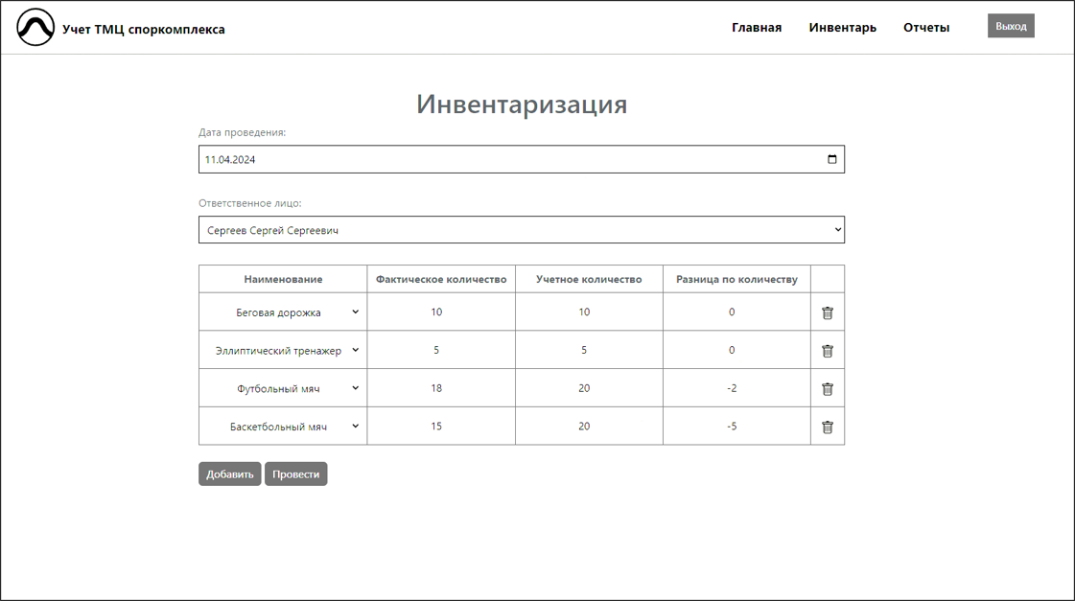Screen dimensions: 1075x601
Task: Open the calendar date picker icon
Action: tap(831, 159)
